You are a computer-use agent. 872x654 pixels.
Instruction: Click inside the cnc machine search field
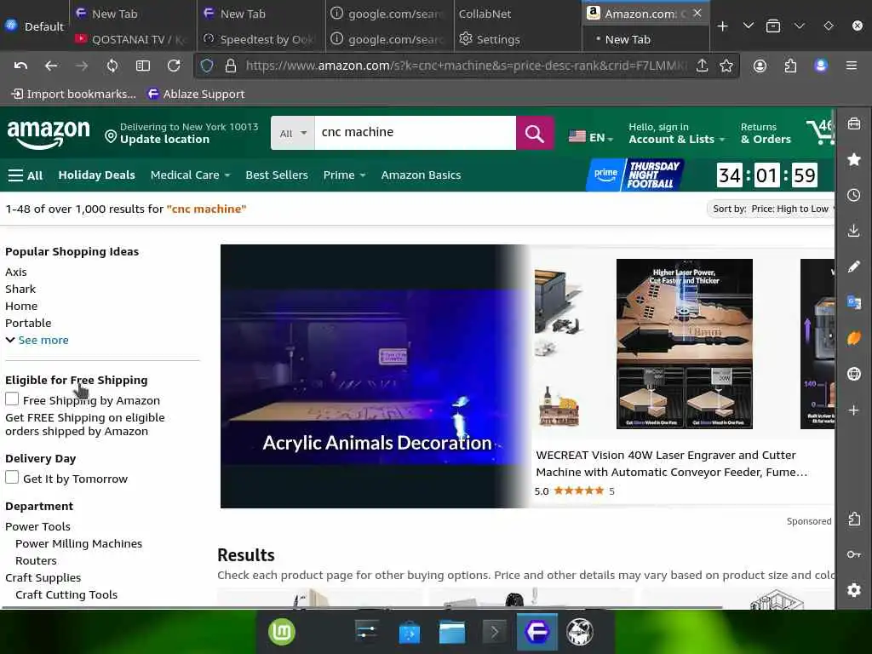click(415, 133)
